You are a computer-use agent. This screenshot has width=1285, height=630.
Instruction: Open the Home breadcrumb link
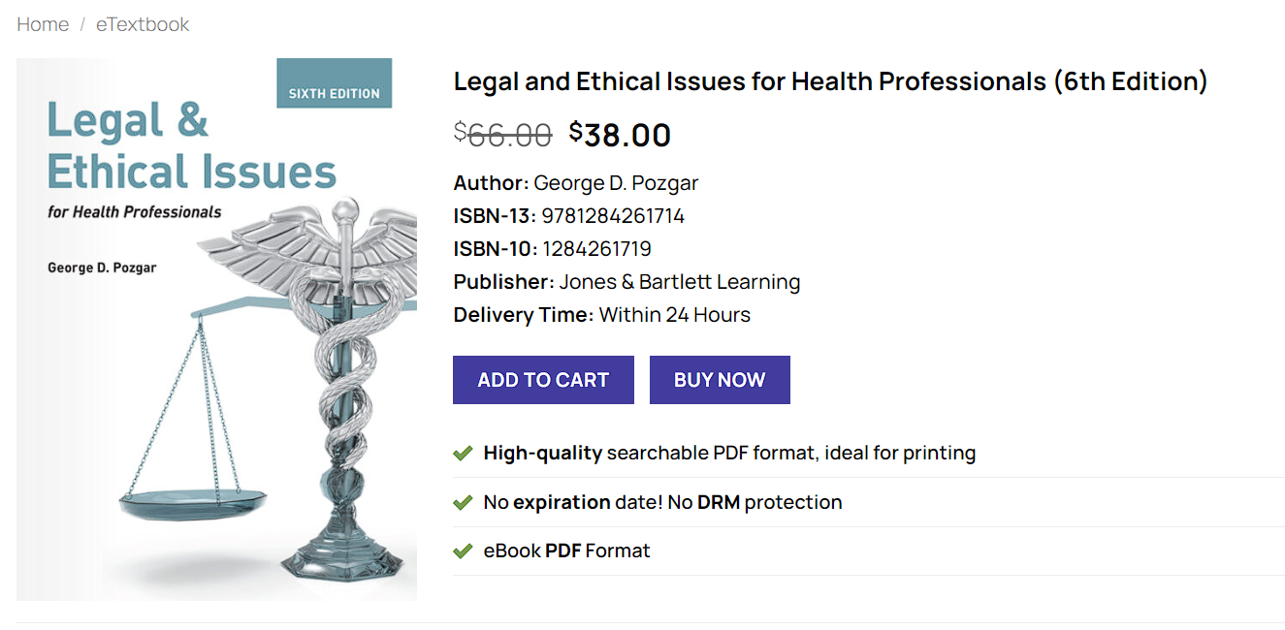[x=43, y=24]
